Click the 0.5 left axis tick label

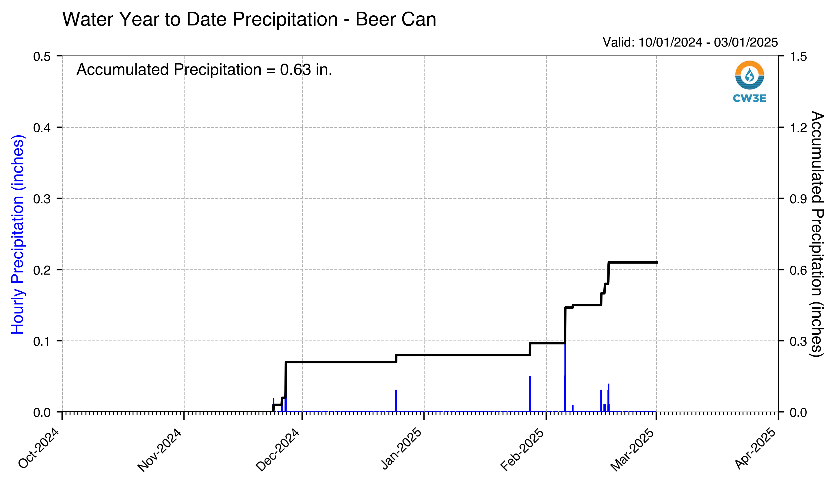[42, 56]
